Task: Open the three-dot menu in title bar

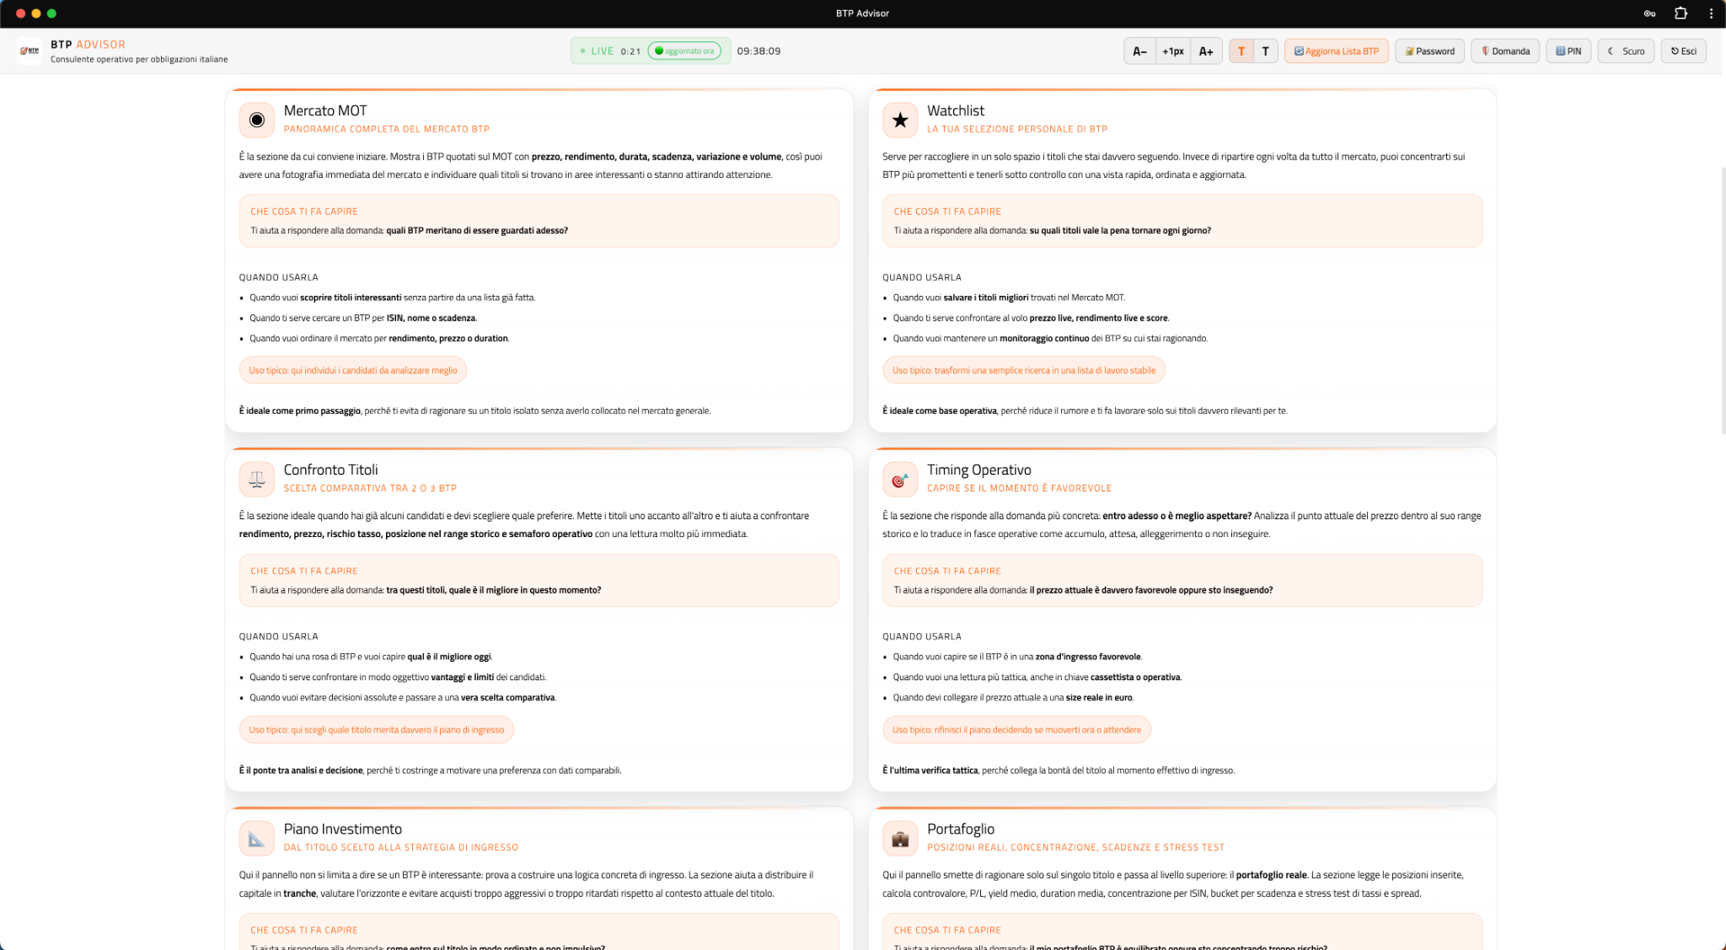Action: (x=1711, y=13)
